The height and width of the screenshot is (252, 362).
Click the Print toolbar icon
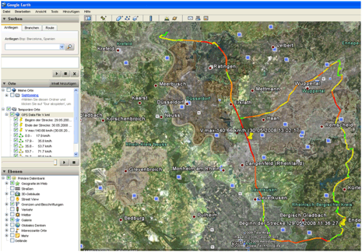pos(198,18)
